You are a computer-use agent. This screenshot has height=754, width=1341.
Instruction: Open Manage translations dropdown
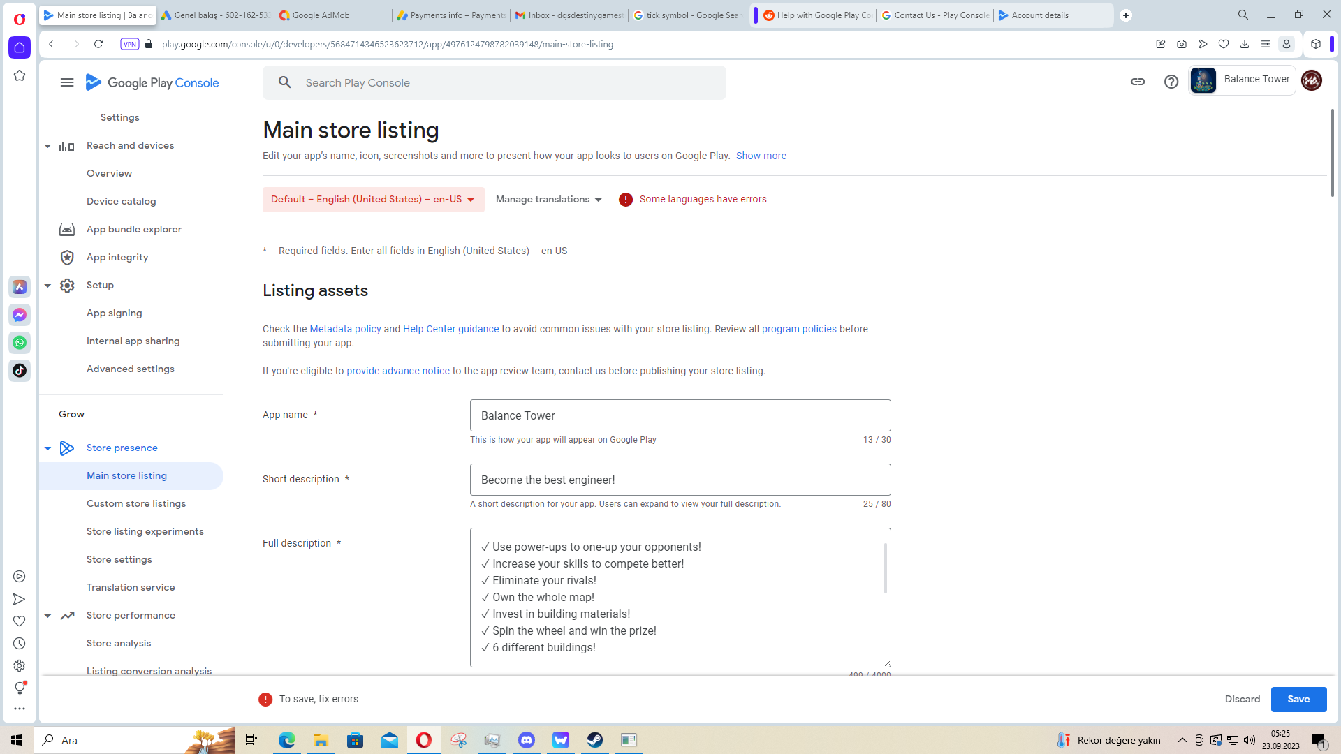[549, 200]
